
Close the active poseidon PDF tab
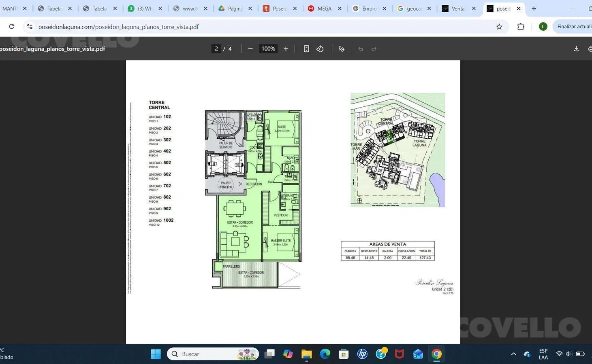(x=519, y=8)
